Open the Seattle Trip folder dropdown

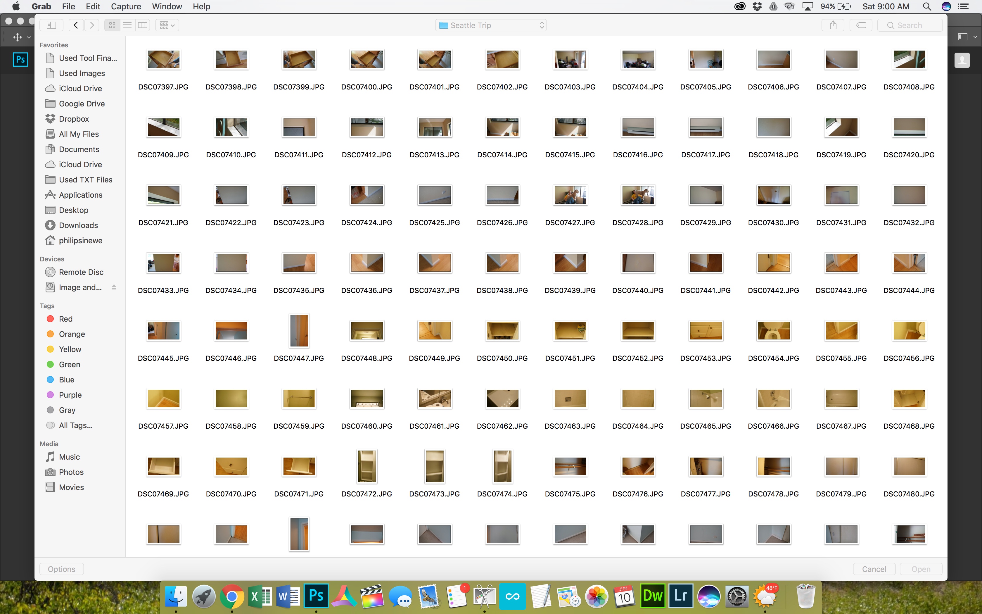tap(491, 25)
